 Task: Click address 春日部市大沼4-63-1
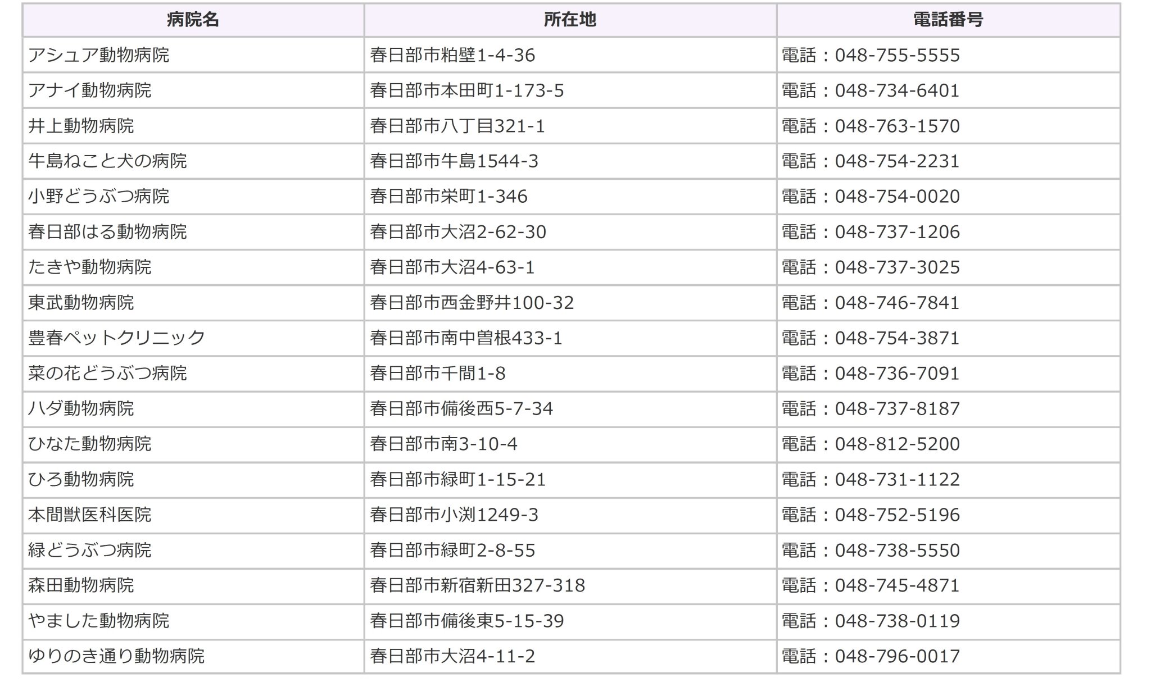click(x=452, y=267)
